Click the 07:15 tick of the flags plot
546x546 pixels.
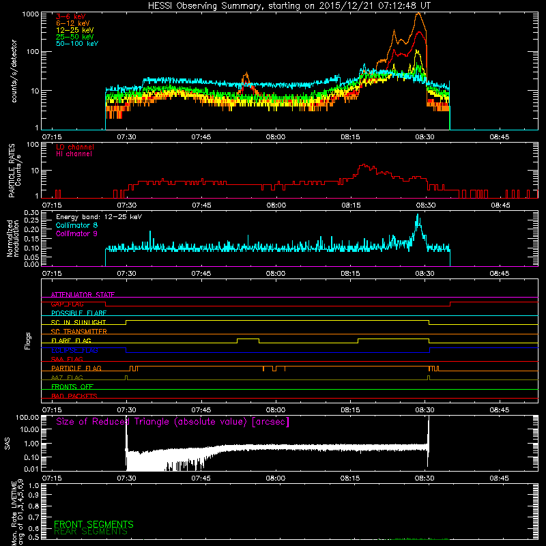coord(52,410)
